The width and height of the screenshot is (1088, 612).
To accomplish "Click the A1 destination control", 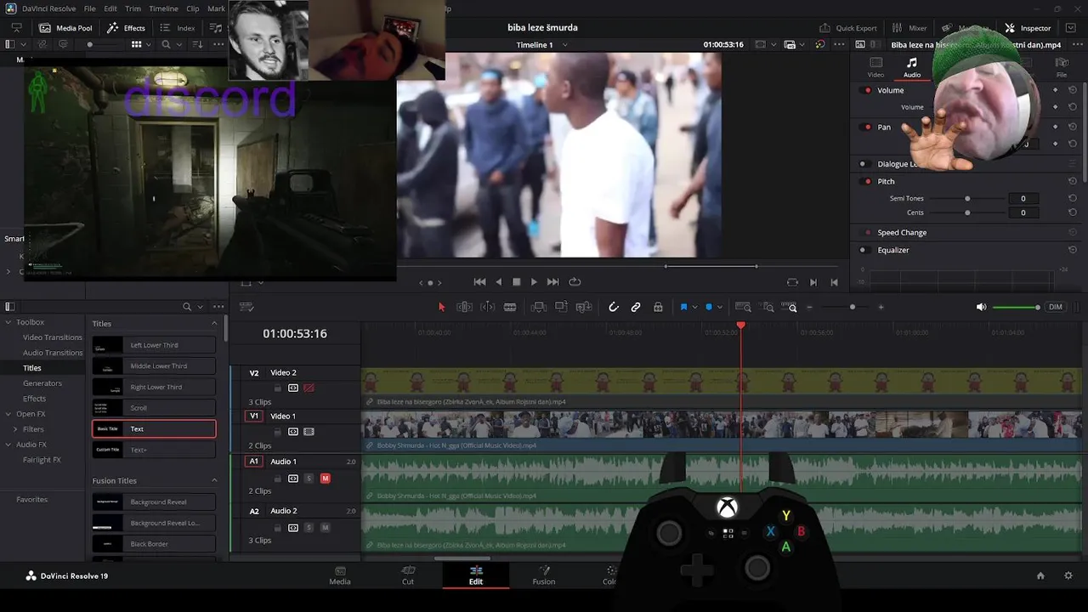I will pyautogui.click(x=254, y=462).
